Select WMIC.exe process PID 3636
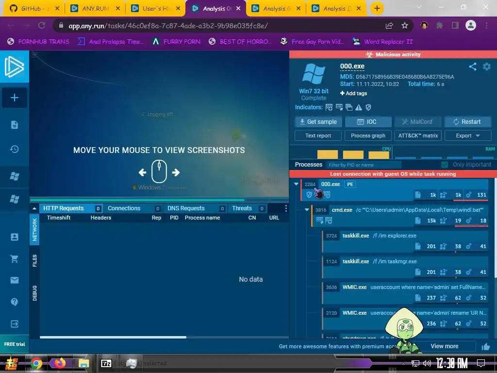The image size is (497, 373). click(405, 292)
